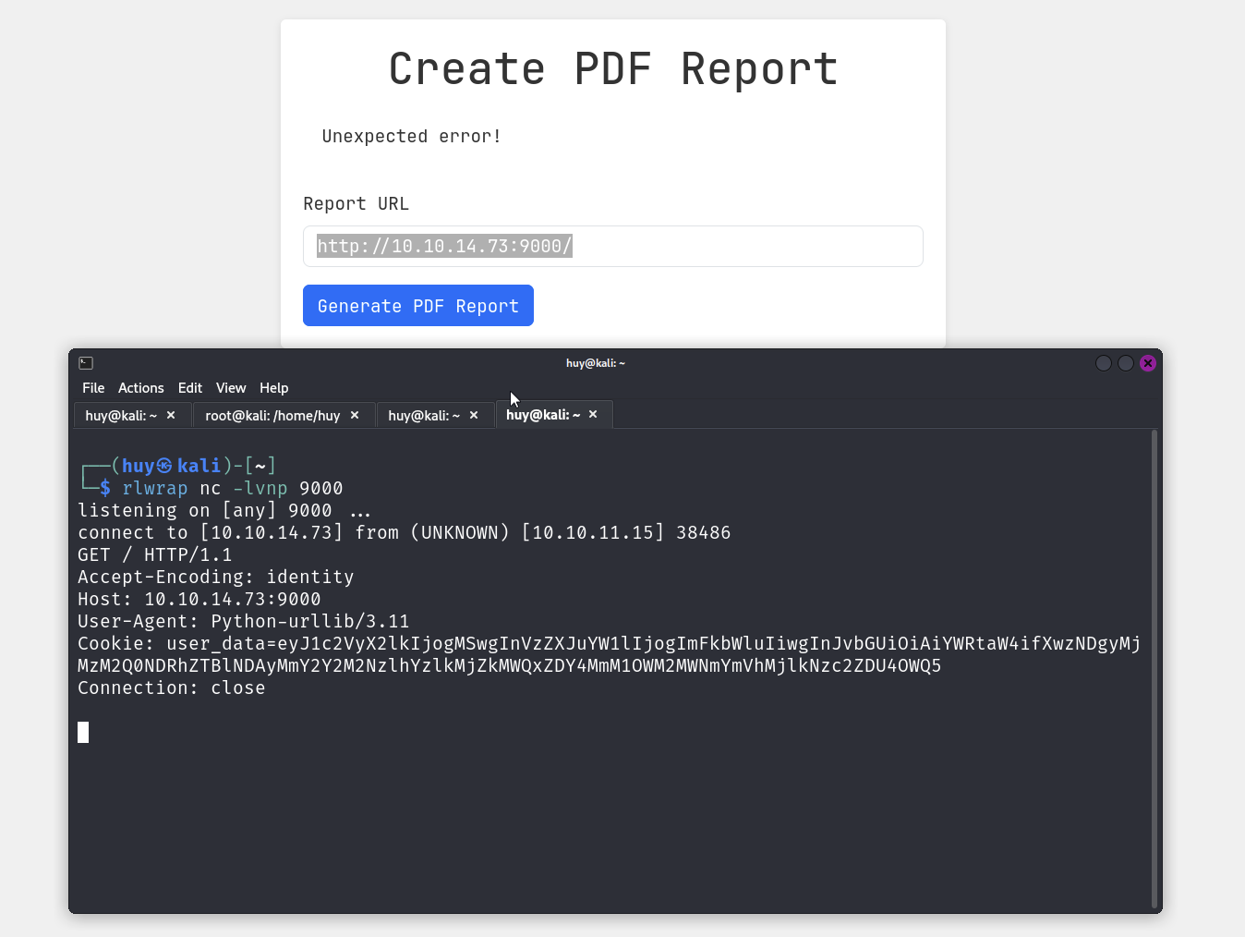1245x937 pixels.
Task: Open the File menu
Action: click(x=93, y=388)
